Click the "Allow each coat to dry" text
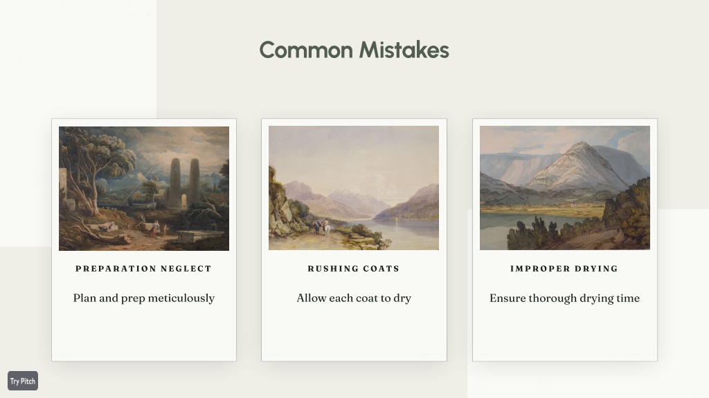 click(x=354, y=298)
